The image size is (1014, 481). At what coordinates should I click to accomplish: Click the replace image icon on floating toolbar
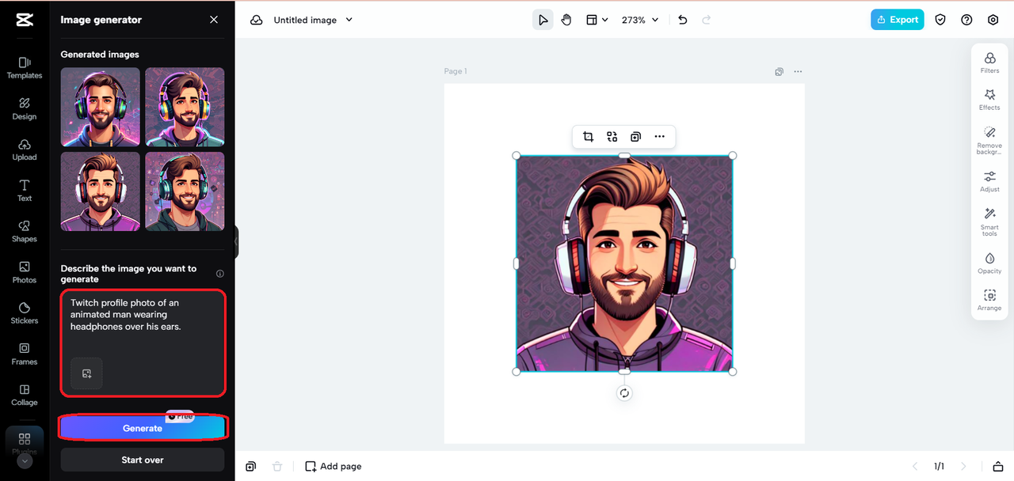(x=612, y=137)
